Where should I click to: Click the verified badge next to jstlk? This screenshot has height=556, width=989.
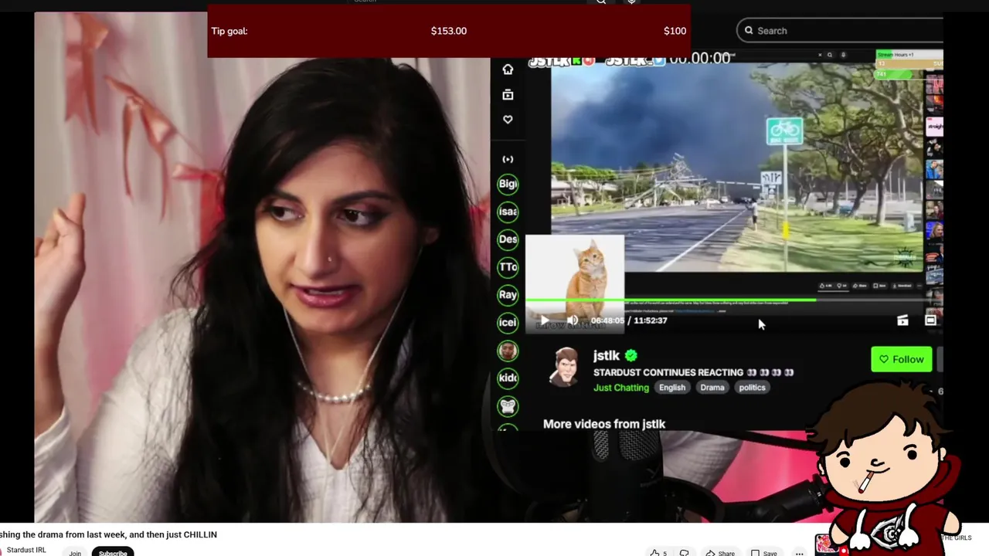point(631,355)
